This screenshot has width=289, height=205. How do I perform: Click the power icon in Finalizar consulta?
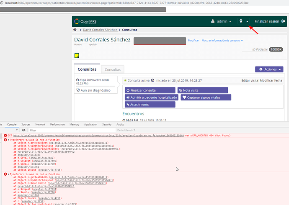128,90
